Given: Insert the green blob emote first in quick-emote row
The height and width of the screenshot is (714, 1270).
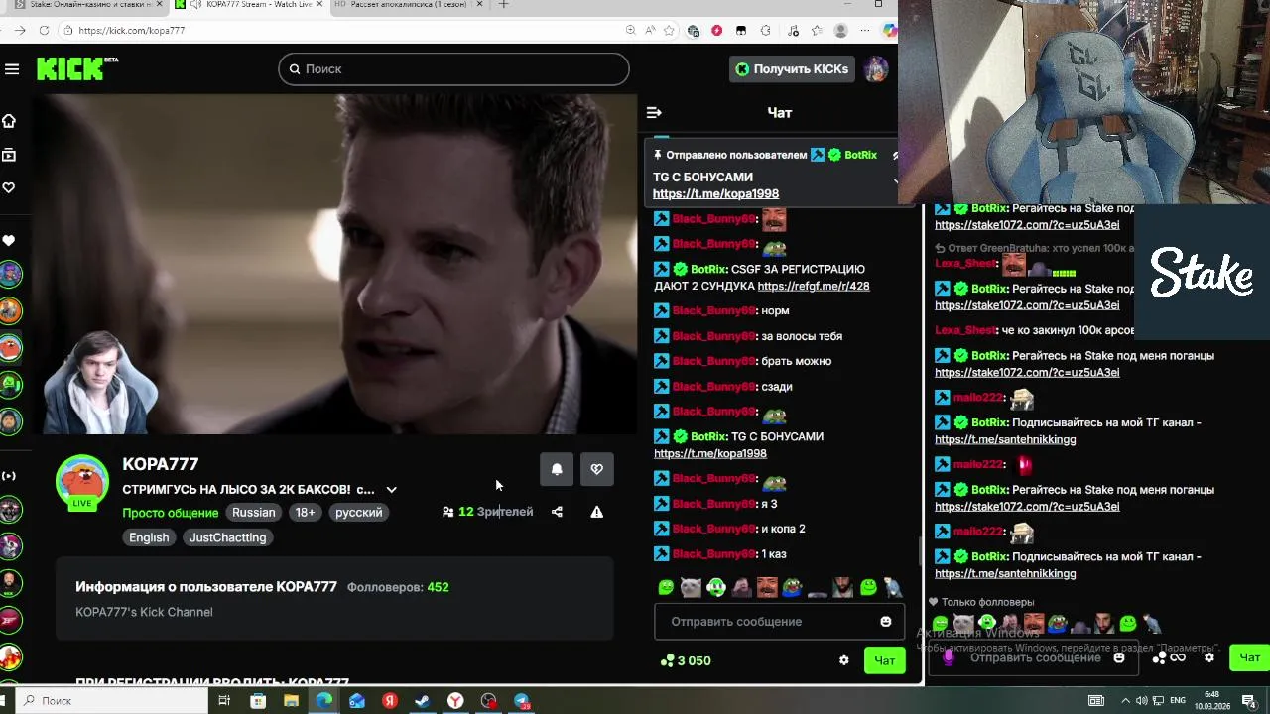Looking at the screenshot, I should 666,587.
